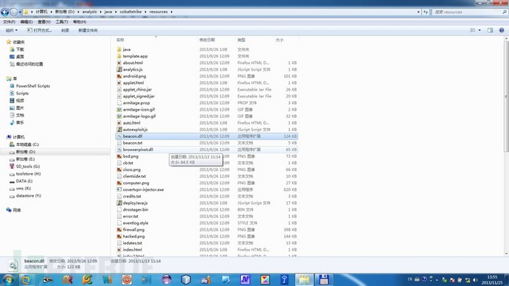Select Scripts library in sidebar
The width and height of the screenshot is (509, 286).
[x=19, y=93]
